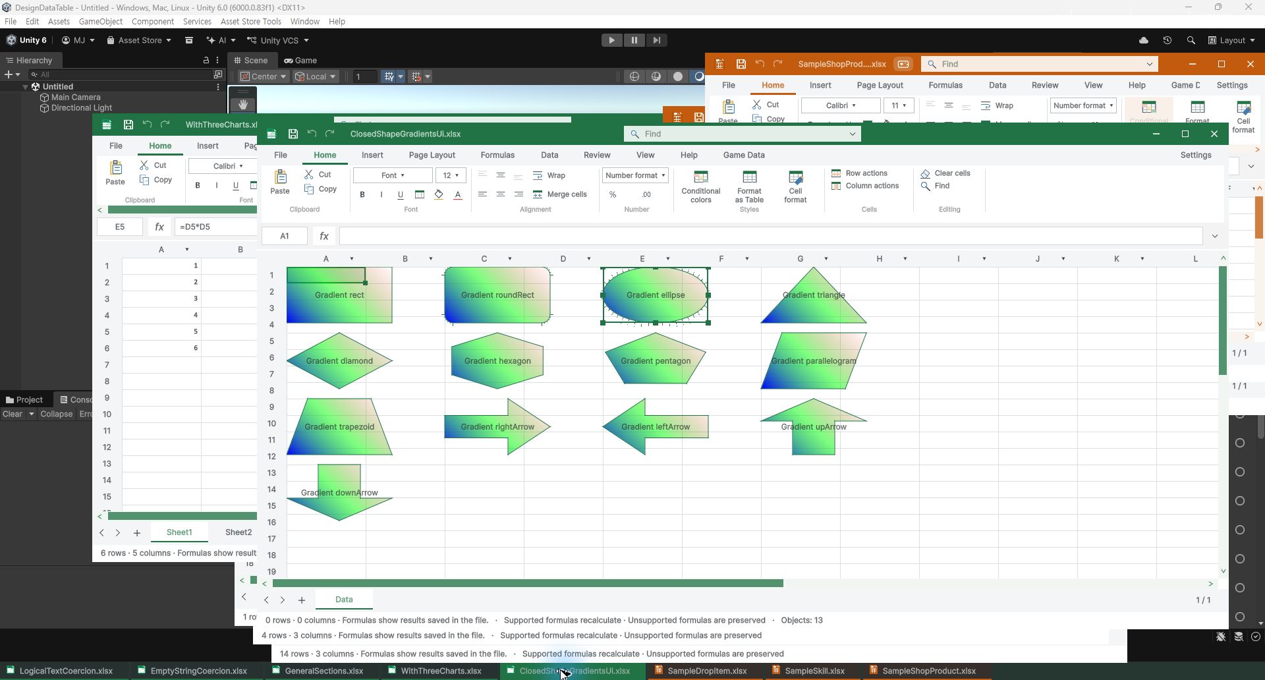Viewport: 1265px width, 680px height.
Task: Click the Cell format icon
Action: tap(795, 177)
